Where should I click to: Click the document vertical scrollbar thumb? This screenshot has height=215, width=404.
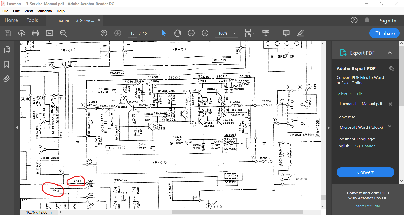point(323,197)
